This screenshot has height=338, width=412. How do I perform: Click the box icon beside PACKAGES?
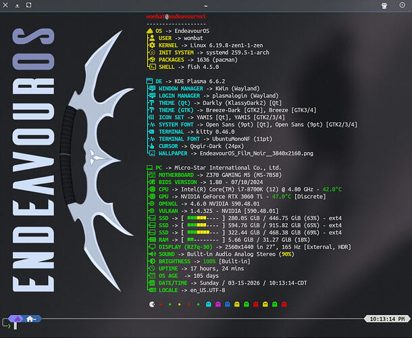pyautogui.click(x=152, y=59)
